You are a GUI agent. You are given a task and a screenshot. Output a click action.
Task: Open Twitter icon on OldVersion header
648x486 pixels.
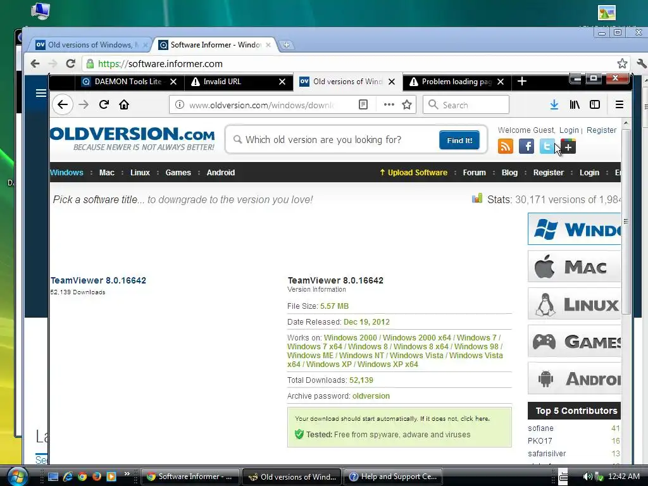point(547,146)
